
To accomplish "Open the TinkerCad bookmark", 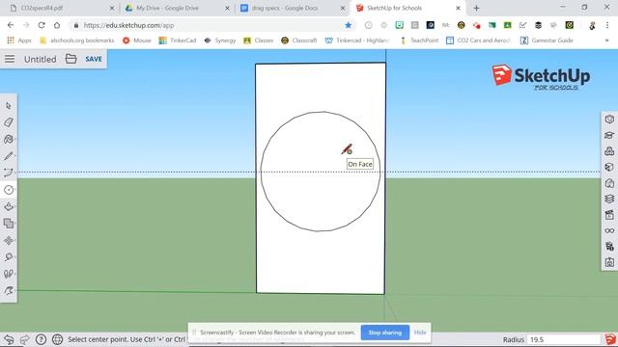I will click(178, 40).
